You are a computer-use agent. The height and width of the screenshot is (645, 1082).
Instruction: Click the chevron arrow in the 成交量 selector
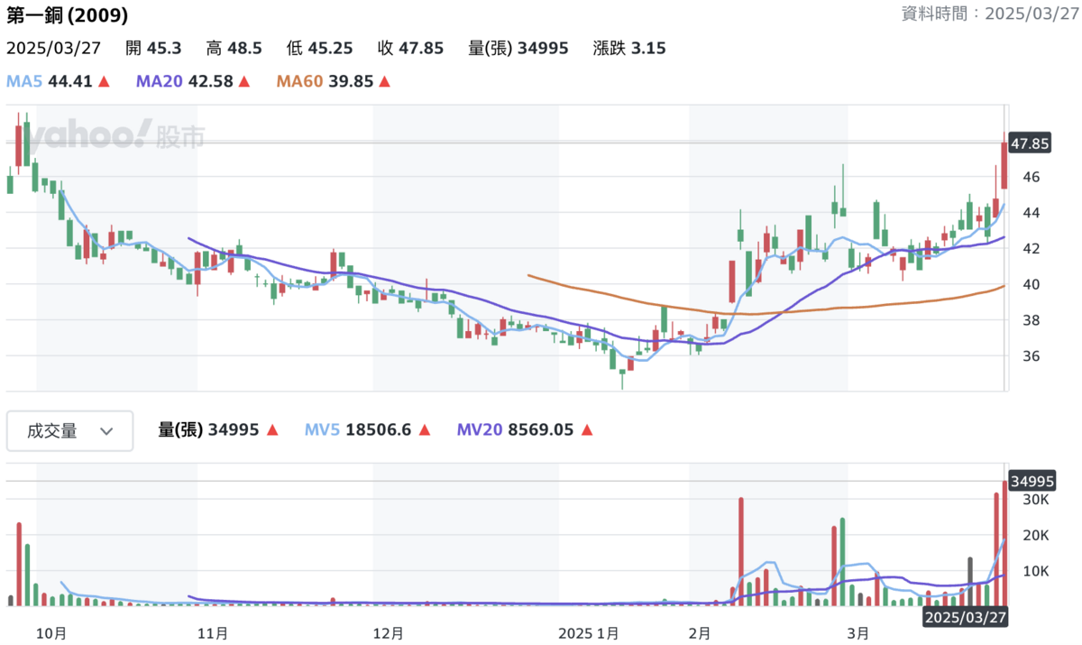click(106, 431)
